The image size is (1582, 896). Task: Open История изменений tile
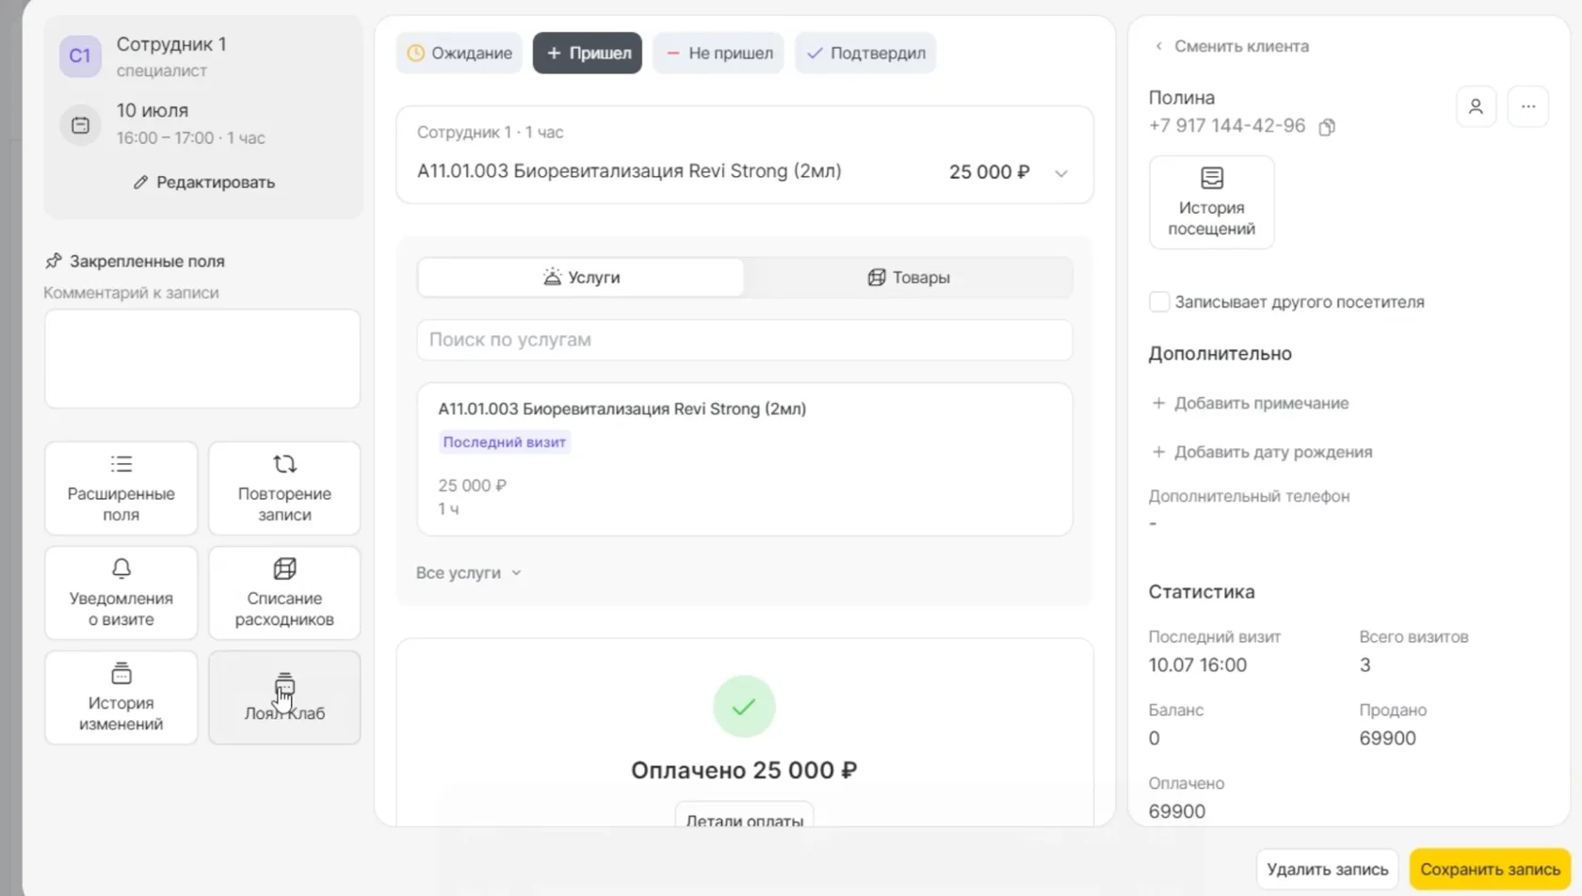[121, 697]
